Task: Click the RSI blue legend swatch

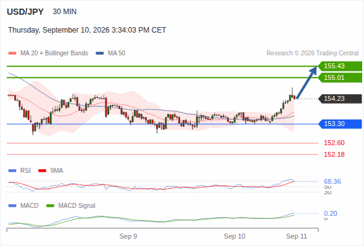Action: [12, 171]
